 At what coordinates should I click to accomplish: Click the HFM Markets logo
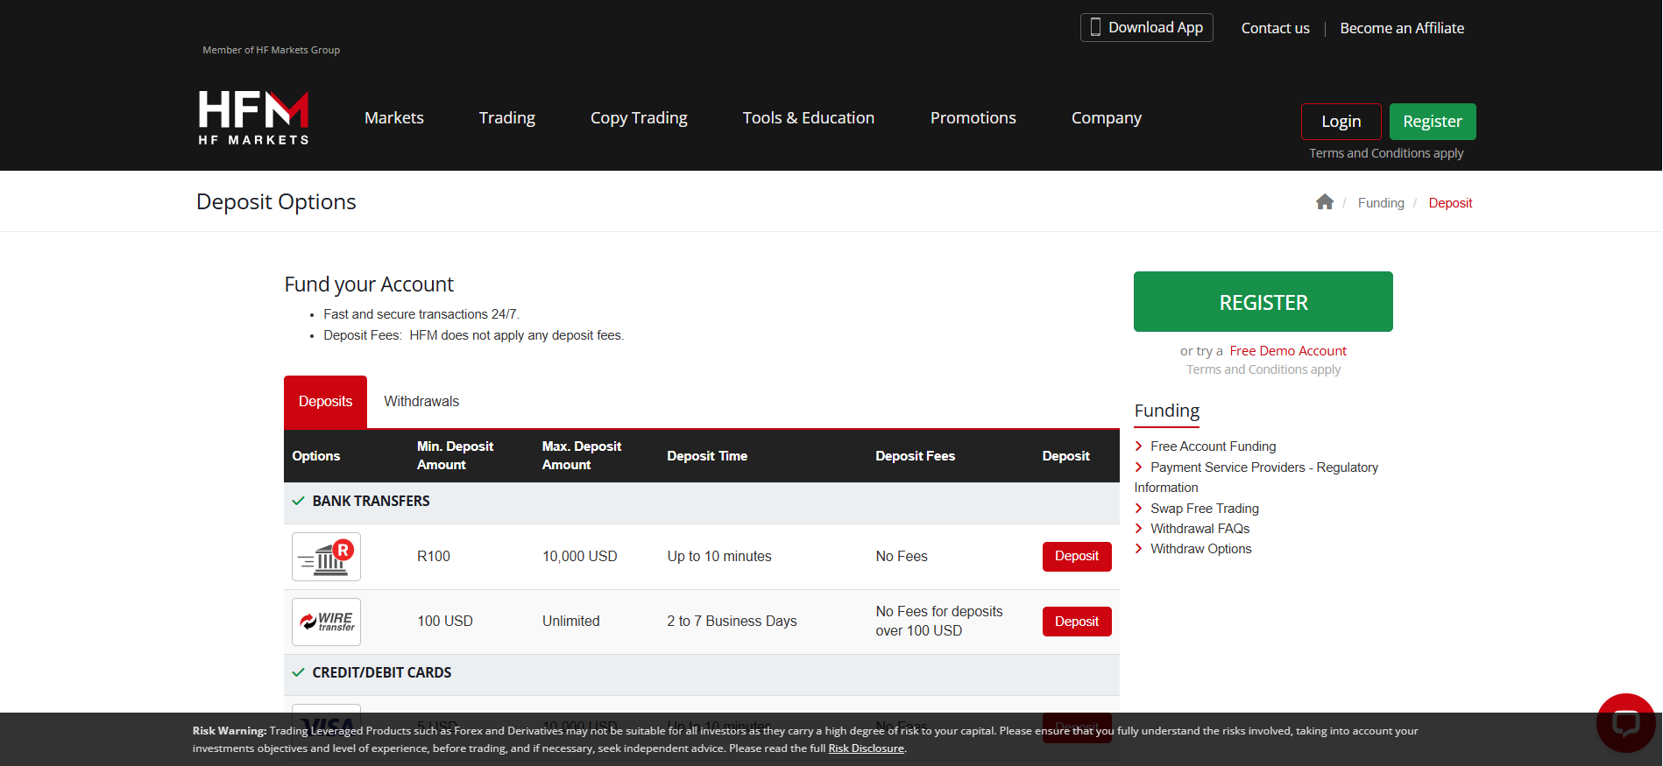pos(253,117)
